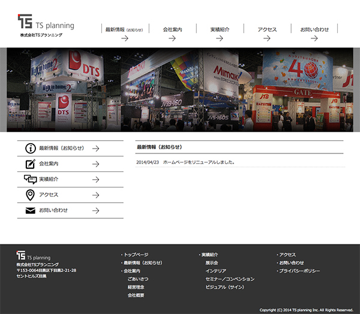
Task: Click the footer TS planning logo
Action: coord(33,255)
